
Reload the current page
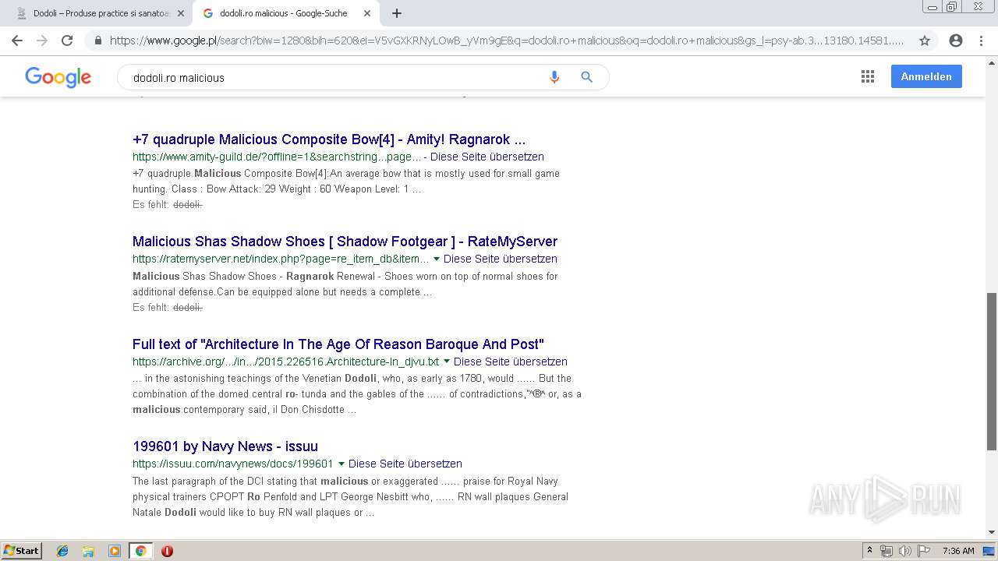coord(67,41)
